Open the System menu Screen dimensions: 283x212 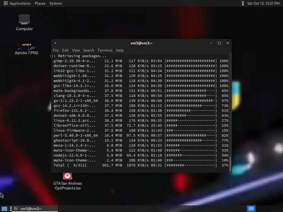[x=56, y=3]
